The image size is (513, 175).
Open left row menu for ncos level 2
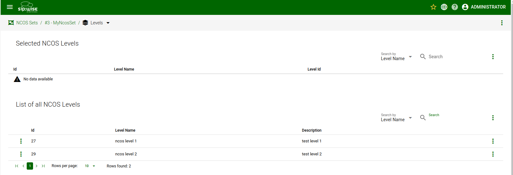click(x=21, y=154)
